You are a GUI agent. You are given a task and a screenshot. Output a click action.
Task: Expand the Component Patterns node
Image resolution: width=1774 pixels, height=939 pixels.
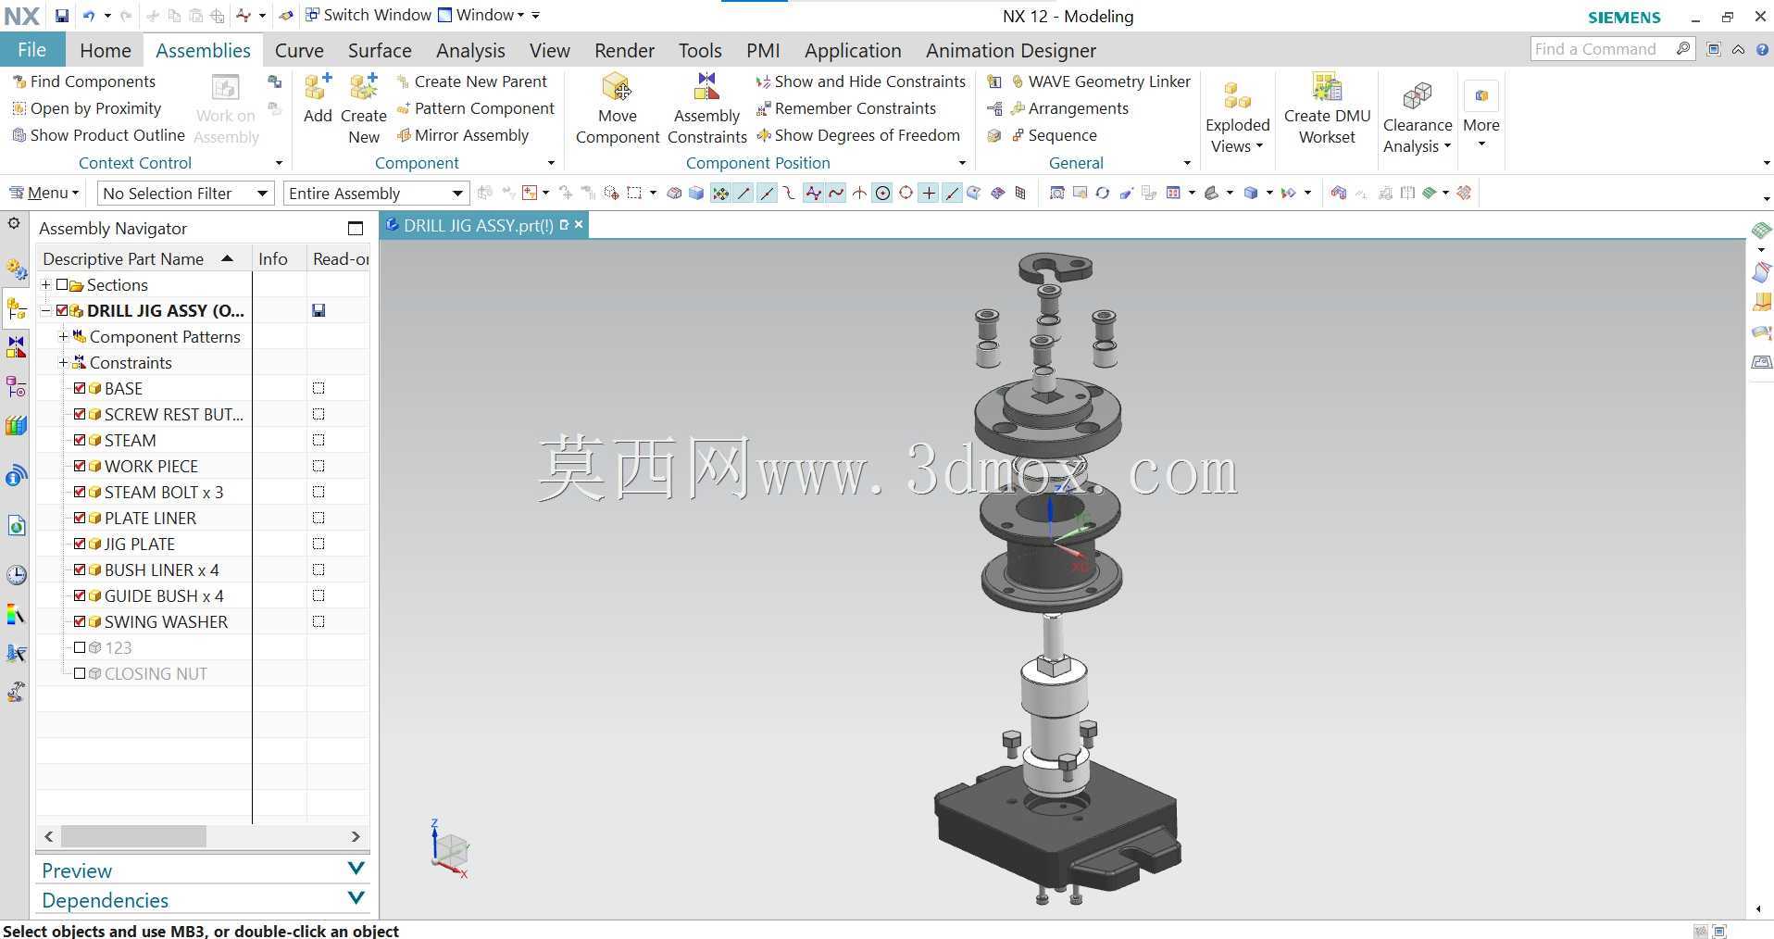coord(63,336)
